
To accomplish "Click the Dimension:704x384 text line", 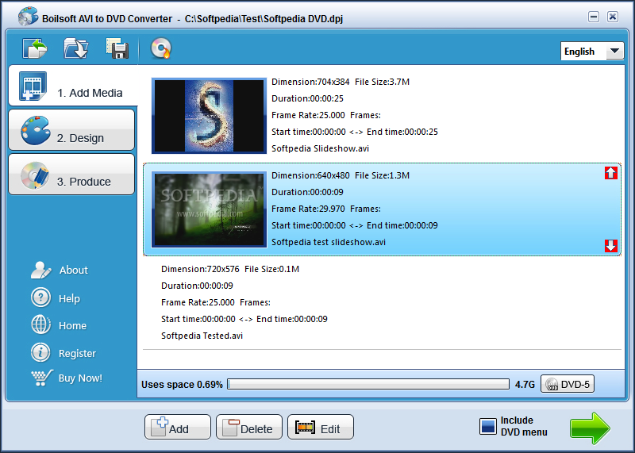I will pyautogui.click(x=341, y=82).
